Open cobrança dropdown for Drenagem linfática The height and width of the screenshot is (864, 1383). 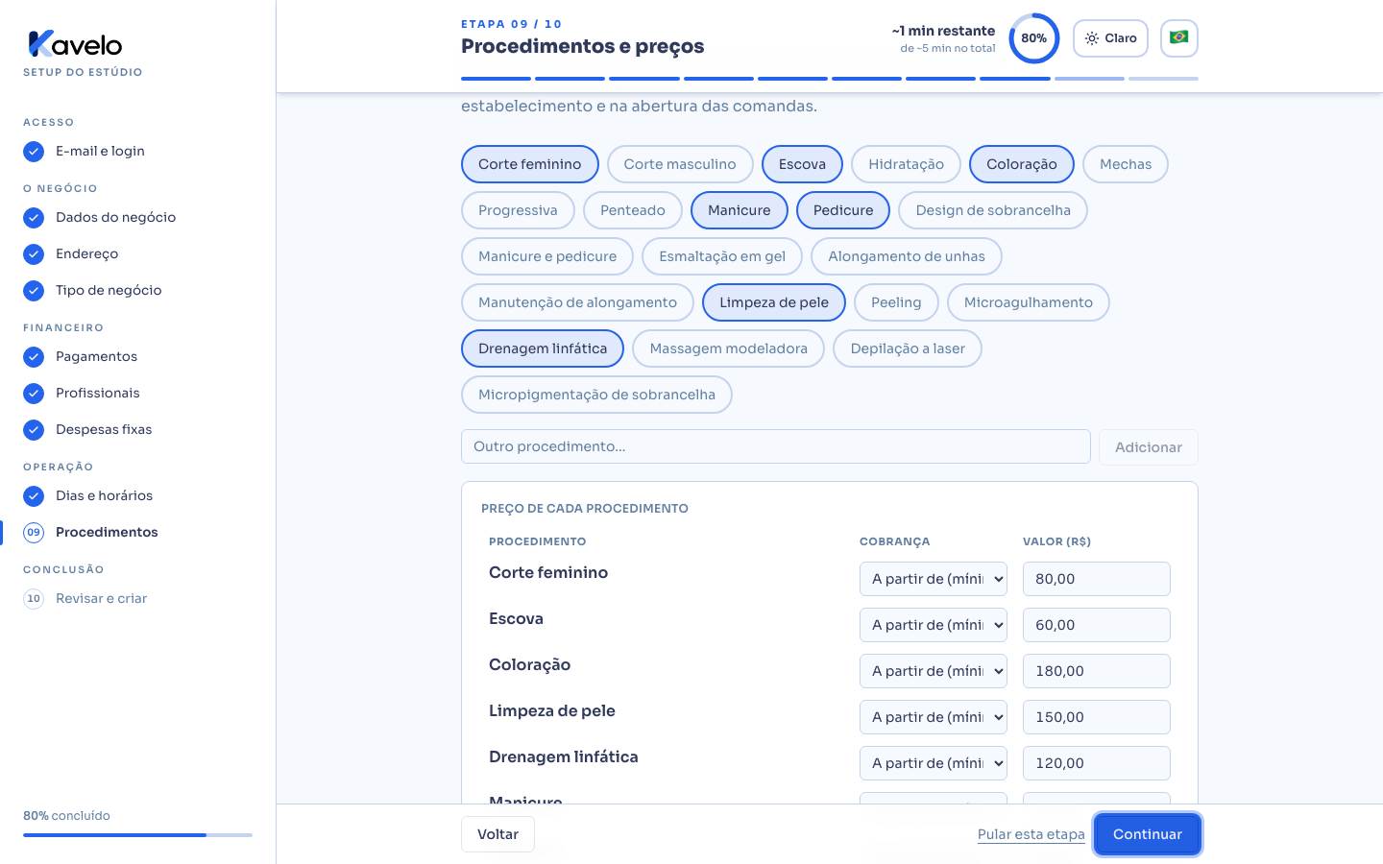[x=934, y=763]
